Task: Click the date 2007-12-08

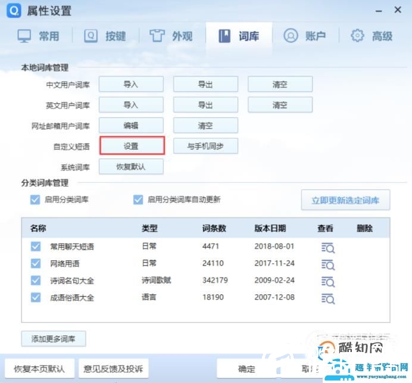Action: [x=274, y=297]
